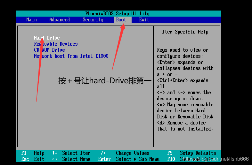Screen dimensions: 252x165
Task: Select Removable Devices boot entry
Action: click(56, 44)
